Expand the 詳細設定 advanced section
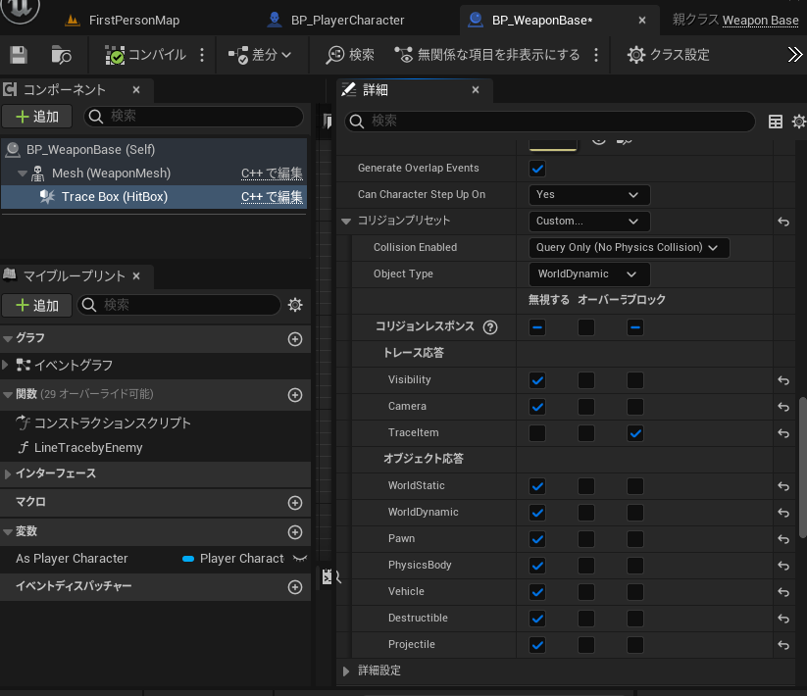Viewport: 807px width, 696px height. pyautogui.click(x=346, y=671)
